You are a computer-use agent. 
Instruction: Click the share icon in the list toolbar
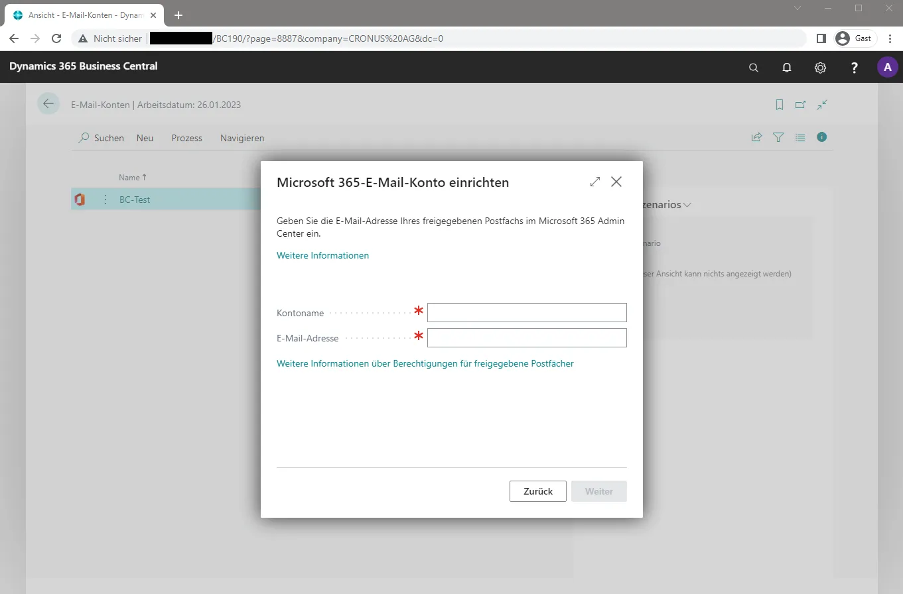[x=756, y=137]
